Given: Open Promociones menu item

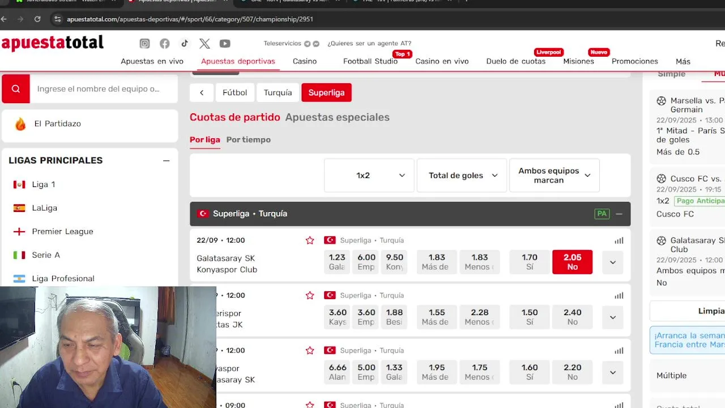Looking at the screenshot, I should [x=635, y=61].
